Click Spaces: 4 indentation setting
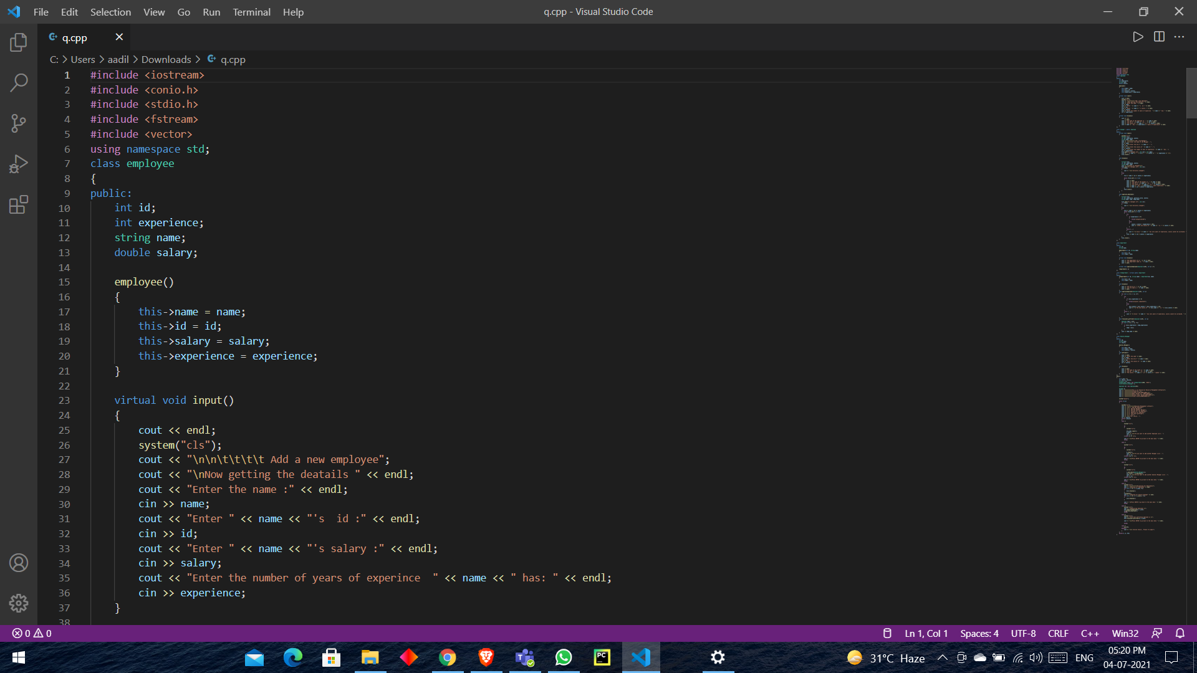This screenshot has width=1197, height=673. click(979, 633)
